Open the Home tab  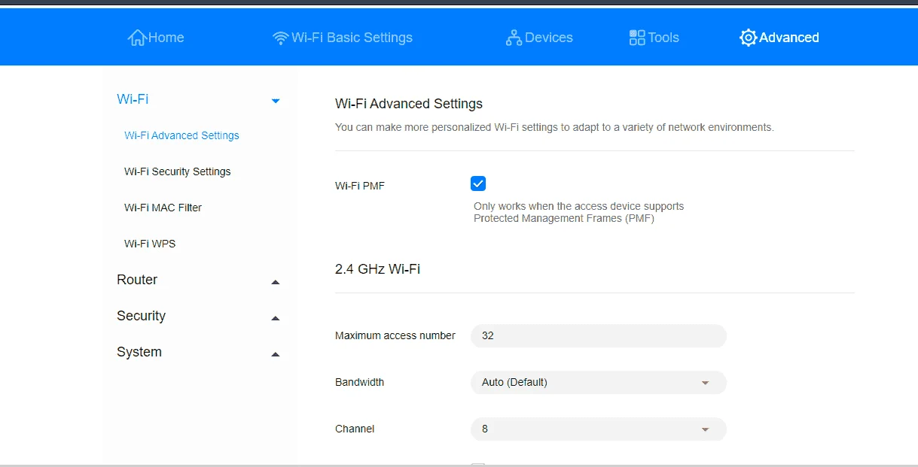156,38
